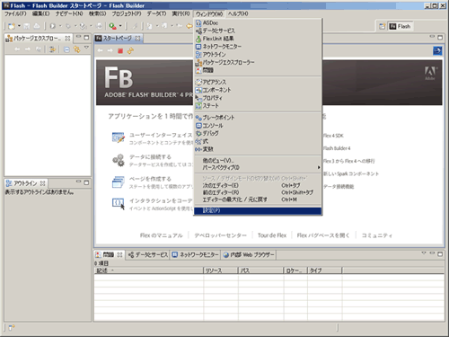Screen dimensions: 449x337
Task: Choose アピアランス in the dropdown menu
Action: [258, 82]
